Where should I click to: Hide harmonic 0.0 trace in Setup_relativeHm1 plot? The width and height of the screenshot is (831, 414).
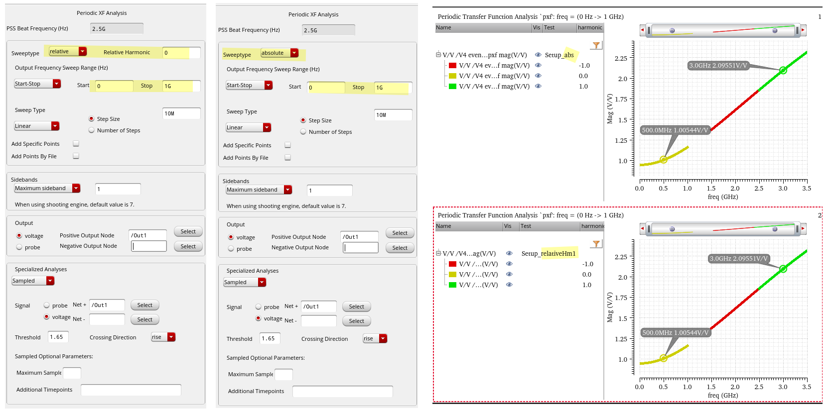(509, 274)
